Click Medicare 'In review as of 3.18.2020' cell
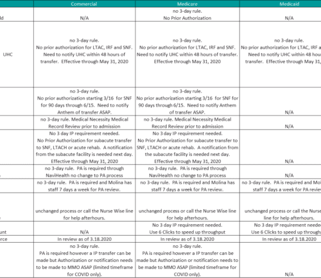Image resolution: width=321 pixels, height=278 pixels. click(x=187, y=239)
